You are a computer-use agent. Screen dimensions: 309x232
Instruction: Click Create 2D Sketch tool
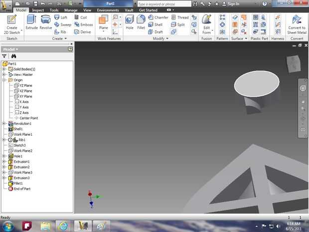pos(12,24)
